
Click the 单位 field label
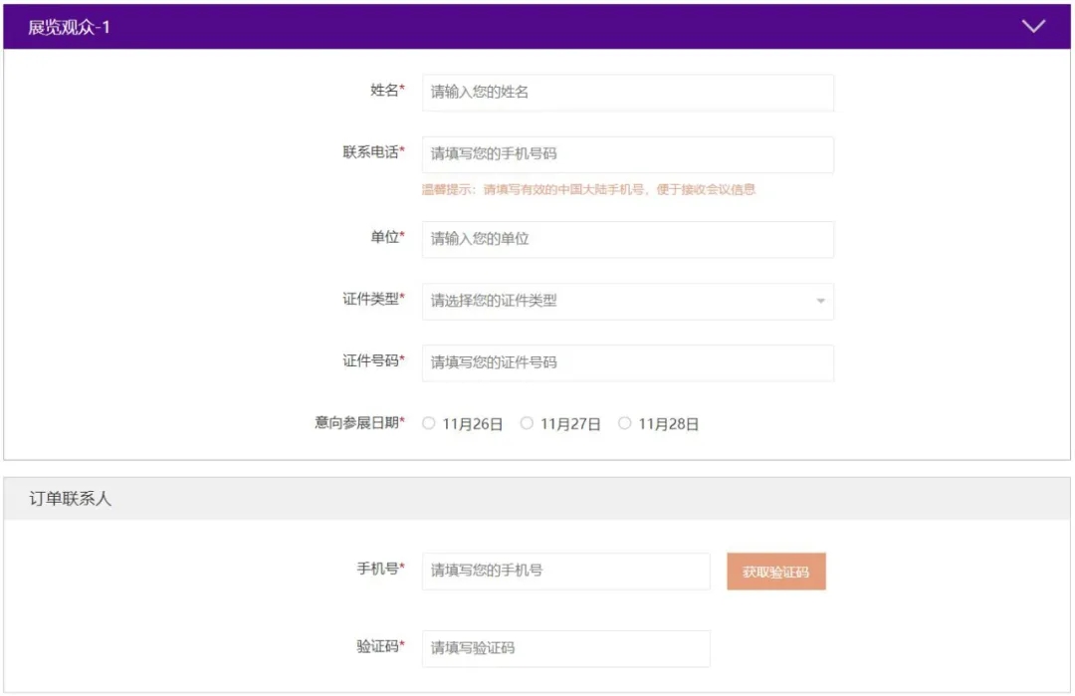coord(386,237)
